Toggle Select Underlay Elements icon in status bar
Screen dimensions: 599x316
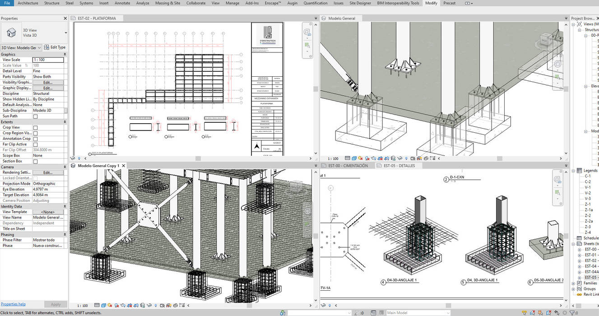(532, 312)
